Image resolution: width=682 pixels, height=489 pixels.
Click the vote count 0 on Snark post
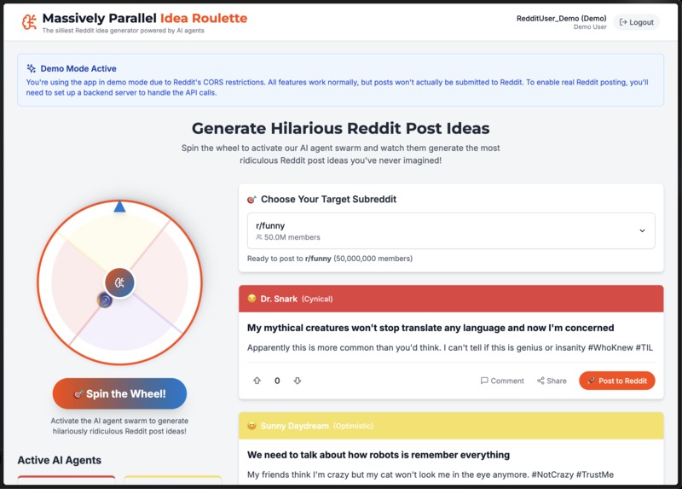point(277,381)
